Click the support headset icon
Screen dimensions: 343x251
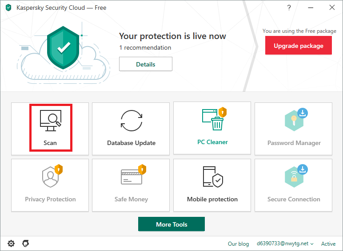26,243
